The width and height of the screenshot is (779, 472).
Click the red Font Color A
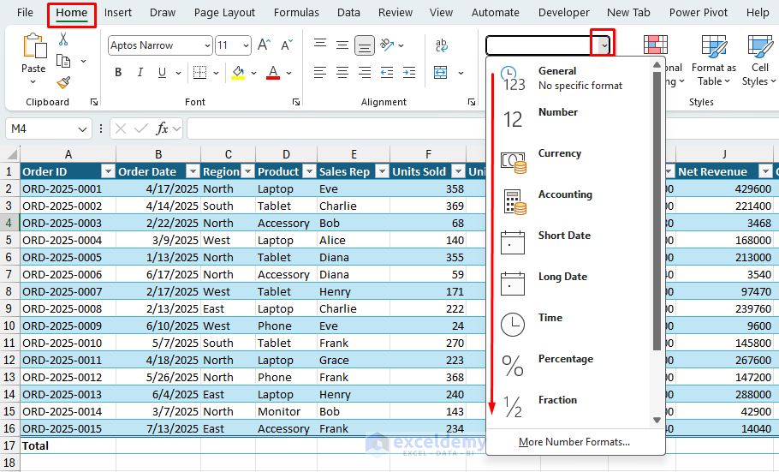(x=273, y=73)
